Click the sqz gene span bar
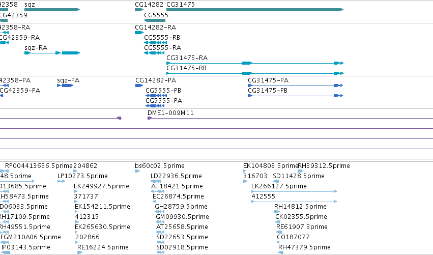This screenshot has height=255, width=433. pos(52,10)
